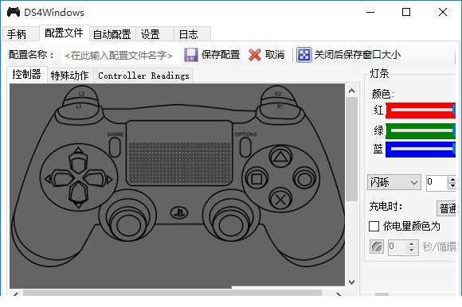
Task: Click 关闭后保存窗口大小 label
Action: (x=358, y=55)
